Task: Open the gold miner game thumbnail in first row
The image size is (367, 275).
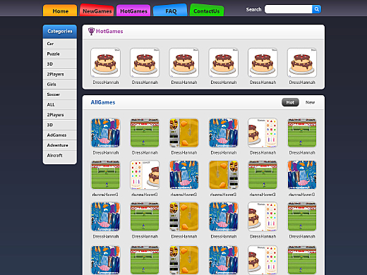Action: 184,133
